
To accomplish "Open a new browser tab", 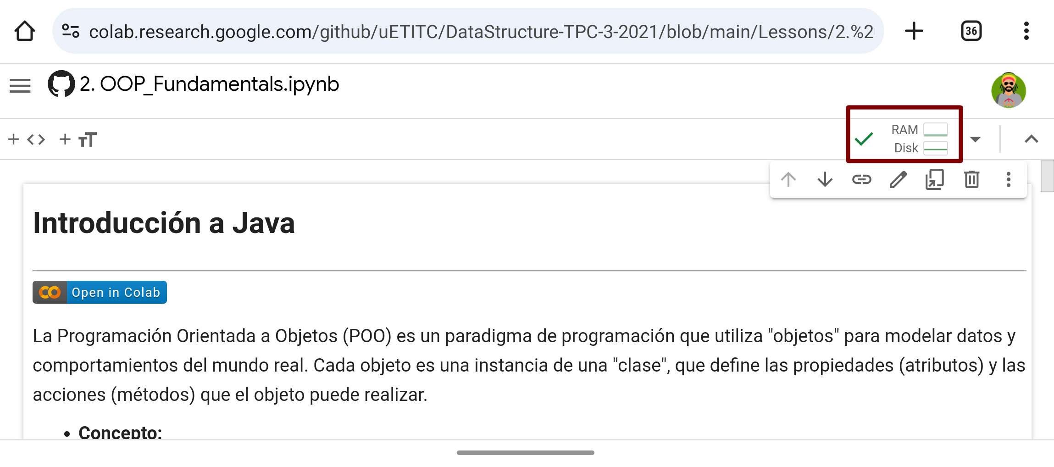I will click(914, 31).
